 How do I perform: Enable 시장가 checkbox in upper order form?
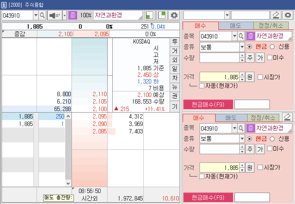pos(260,77)
